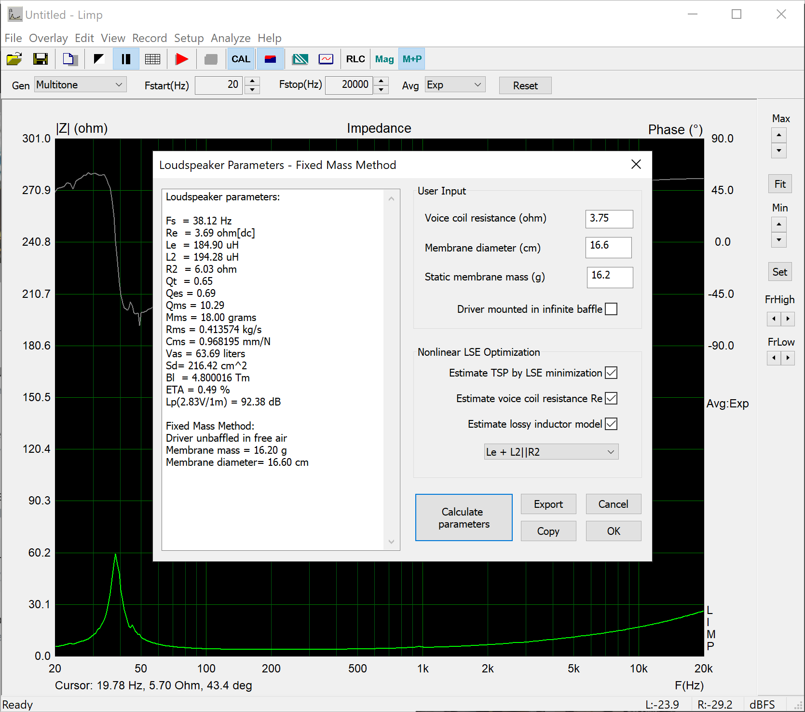The height and width of the screenshot is (712, 805).
Task: Click the open file folder icon
Action: [x=14, y=59]
